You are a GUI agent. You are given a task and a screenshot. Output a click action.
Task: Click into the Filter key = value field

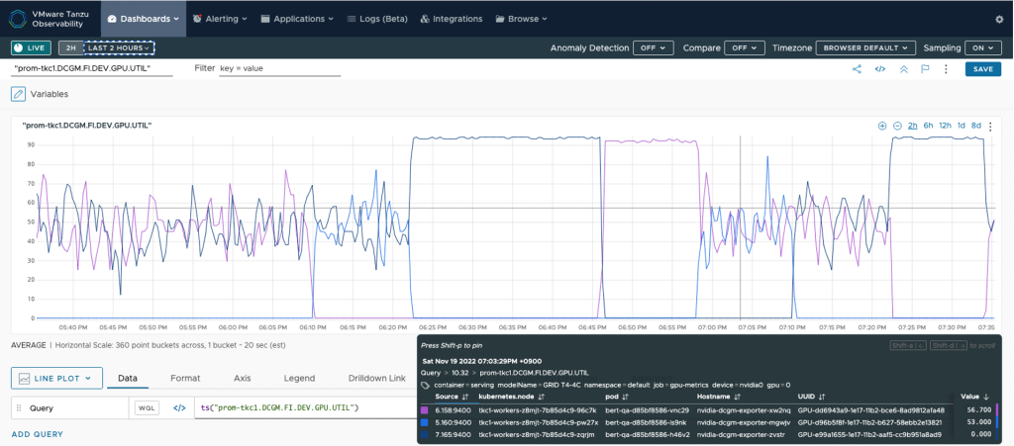click(279, 68)
